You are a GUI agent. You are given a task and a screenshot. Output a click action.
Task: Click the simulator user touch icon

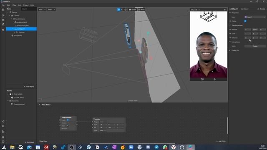(x=214, y=79)
